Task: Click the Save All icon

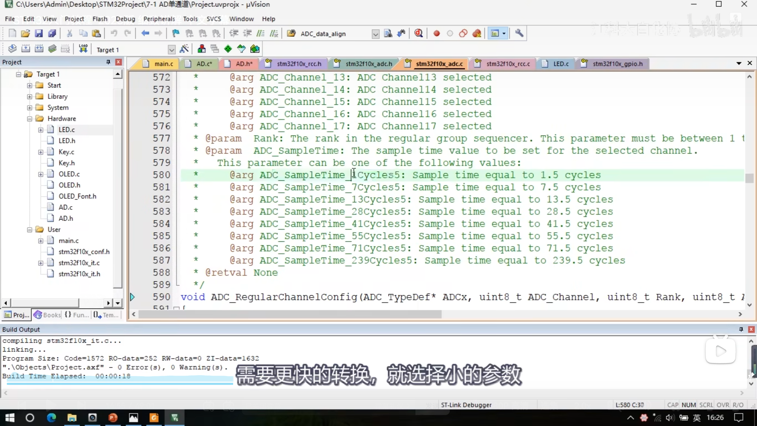Action: point(52,33)
